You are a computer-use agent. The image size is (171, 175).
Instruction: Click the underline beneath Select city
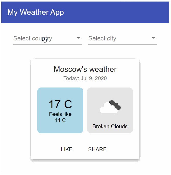pyautogui.click(x=123, y=44)
